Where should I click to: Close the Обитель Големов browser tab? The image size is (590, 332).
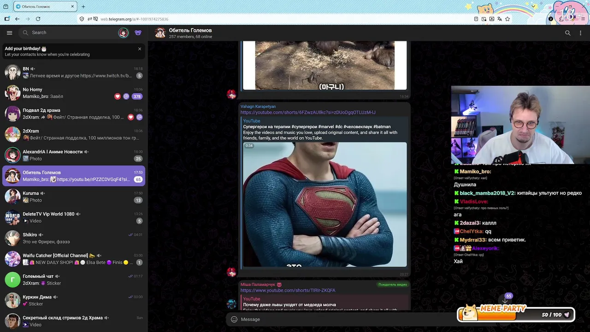72,6
